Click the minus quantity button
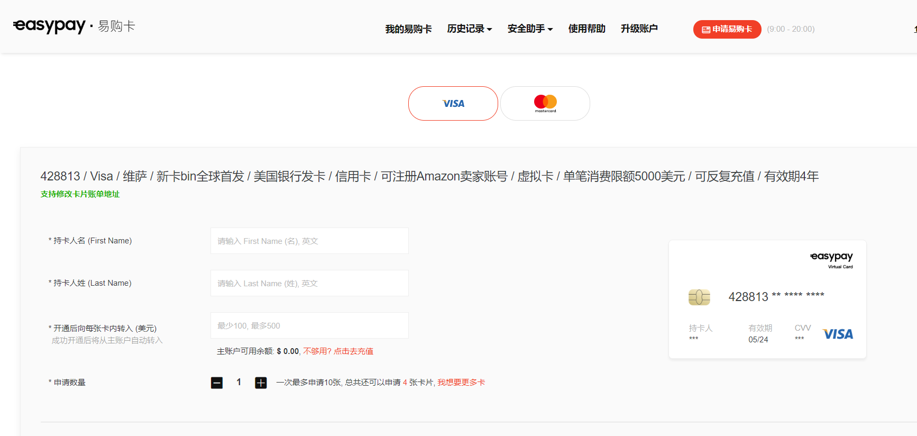The height and width of the screenshot is (436, 917). click(x=217, y=383)
